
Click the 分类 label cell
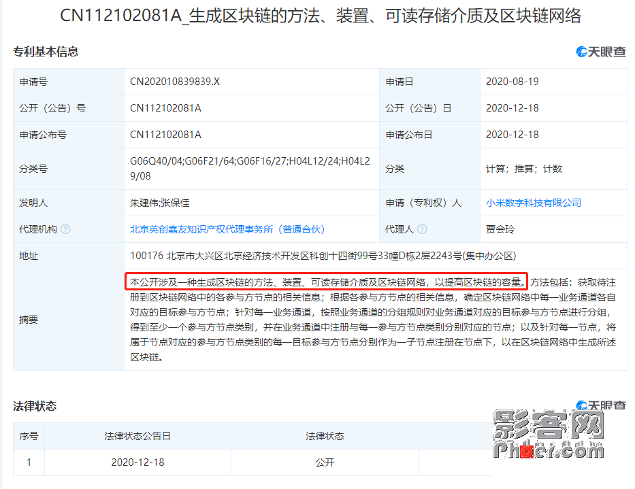429,169
